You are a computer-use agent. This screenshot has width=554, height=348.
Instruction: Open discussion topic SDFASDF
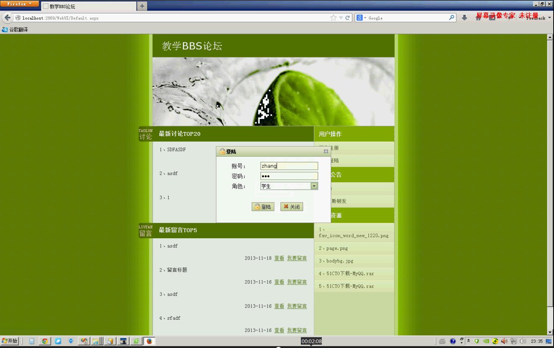(x=173, y=150)
